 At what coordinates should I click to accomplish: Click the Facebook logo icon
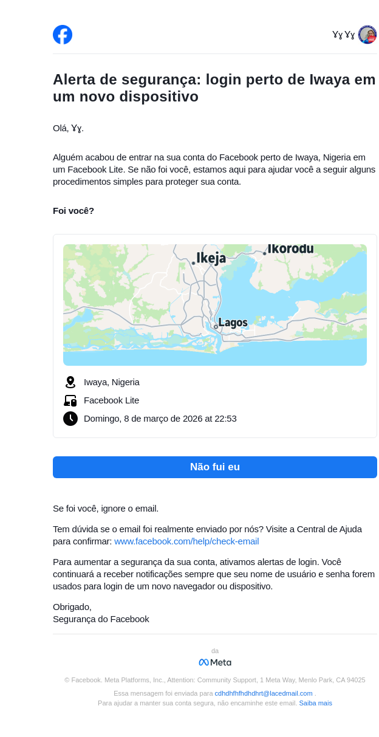click(63, 35)
